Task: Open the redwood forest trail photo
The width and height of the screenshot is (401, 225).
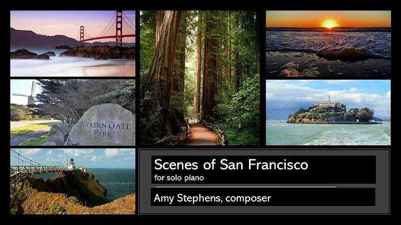Action: (x=200, y=78)
